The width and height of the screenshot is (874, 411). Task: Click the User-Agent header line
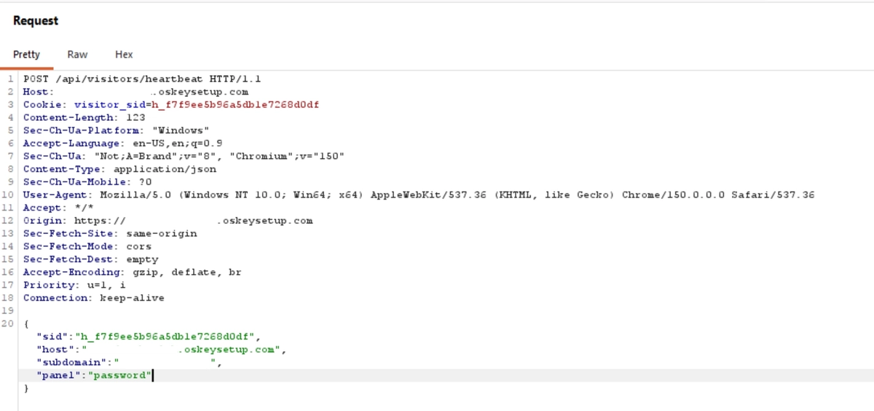click(419, 195)
